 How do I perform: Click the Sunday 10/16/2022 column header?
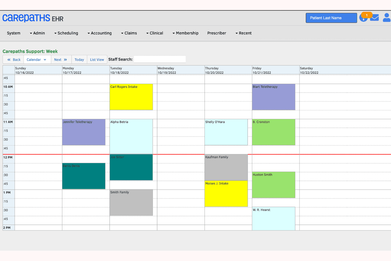38,70
